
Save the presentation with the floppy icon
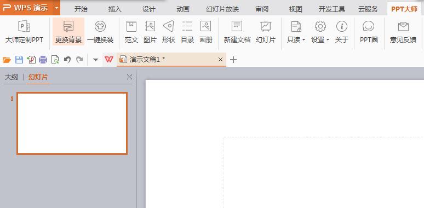[19, 60]
